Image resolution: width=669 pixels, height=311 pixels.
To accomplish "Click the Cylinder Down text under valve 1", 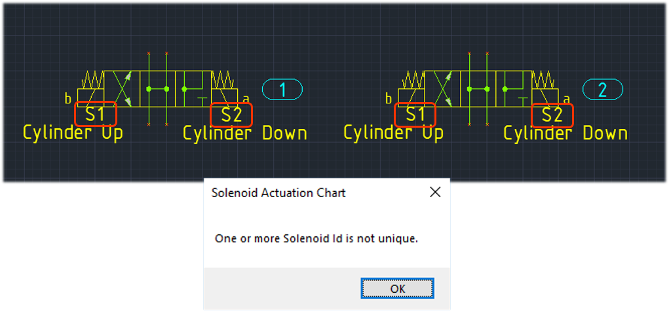I will click(x=245, y=133).
